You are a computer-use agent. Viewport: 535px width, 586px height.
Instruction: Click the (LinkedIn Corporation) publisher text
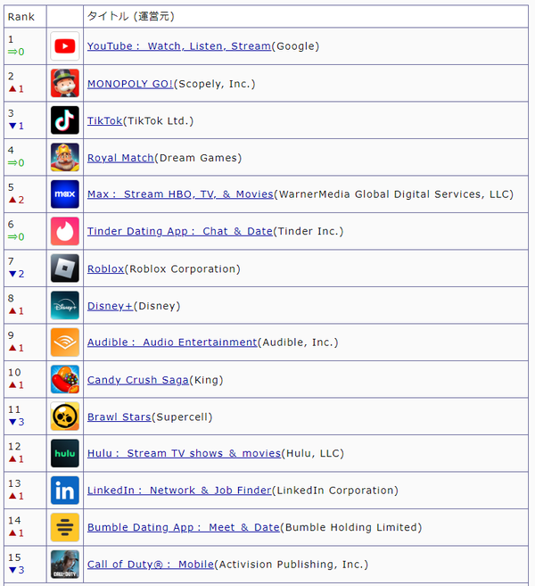(x=335, y=490)
